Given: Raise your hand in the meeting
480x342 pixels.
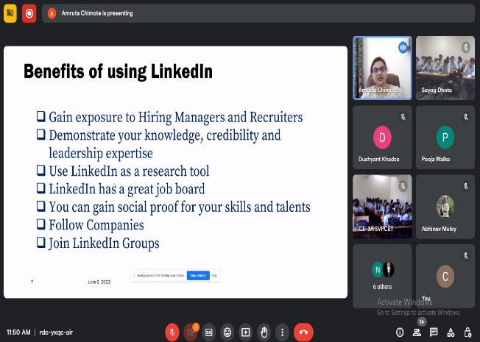Looking at the screenshot, I should pos(264,332).
